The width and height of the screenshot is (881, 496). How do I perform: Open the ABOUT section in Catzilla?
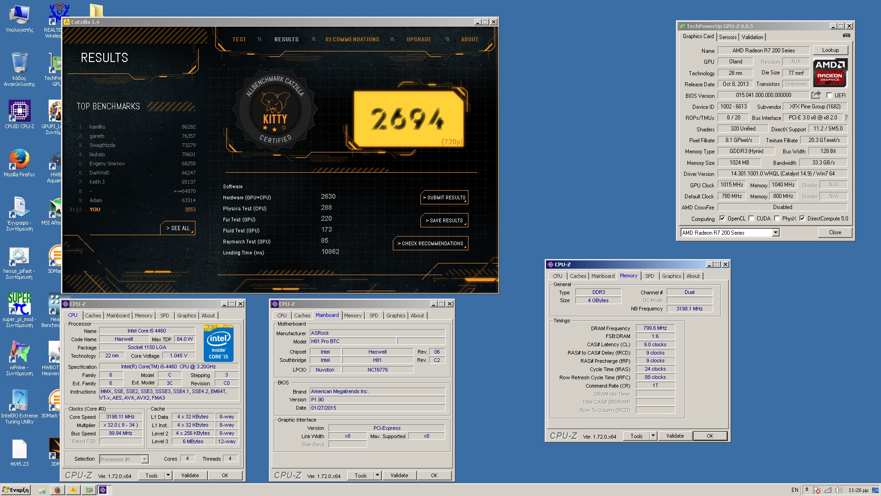469,39
